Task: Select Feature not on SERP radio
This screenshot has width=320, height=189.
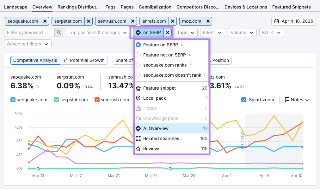Action: pos(138,55)
